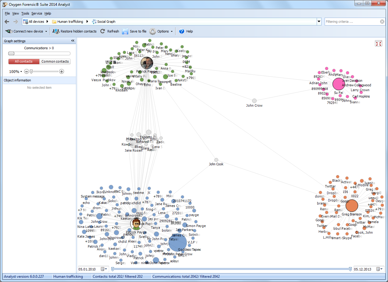Image resolution: width=388 pixels, height=282 pixels.
Task: Click status text 'Contacts: total 202/ filtered 202'
Action: (118, 277)
